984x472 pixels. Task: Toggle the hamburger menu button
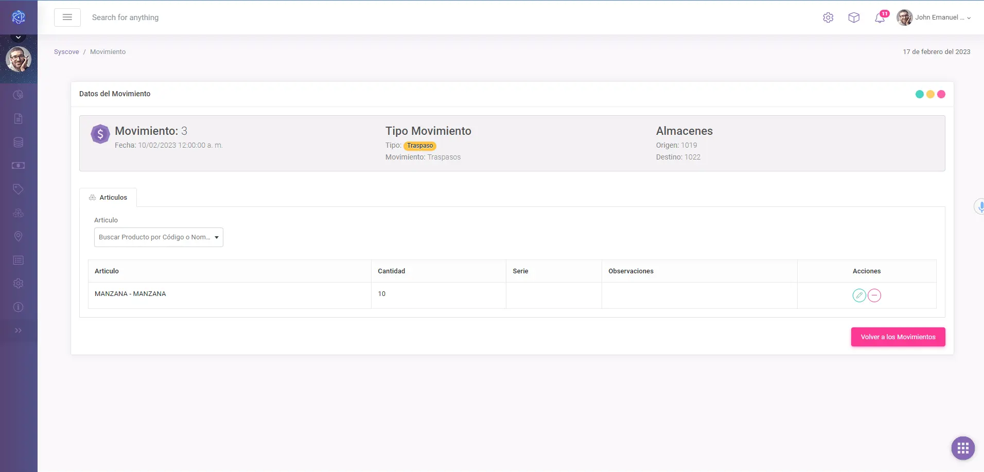click(67, 18)
